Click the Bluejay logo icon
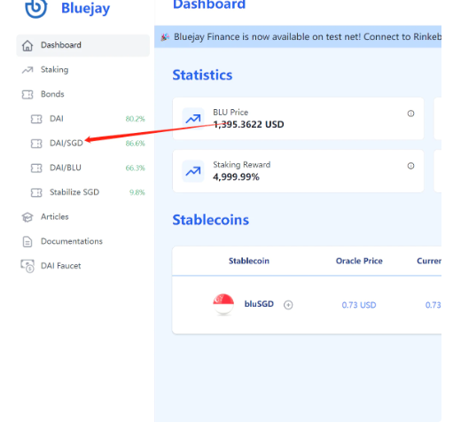Image resolution: width=453 pixels, height=430 pixels. coord(35,8)
